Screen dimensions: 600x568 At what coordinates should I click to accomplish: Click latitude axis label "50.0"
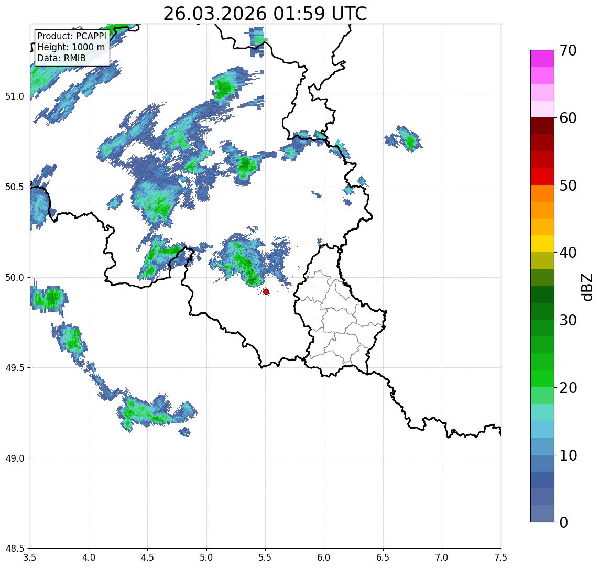(15, 278)
